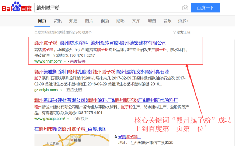Go to the 文库 tab
The height and width of the screenshot is (146, 235).
point(136,21)
